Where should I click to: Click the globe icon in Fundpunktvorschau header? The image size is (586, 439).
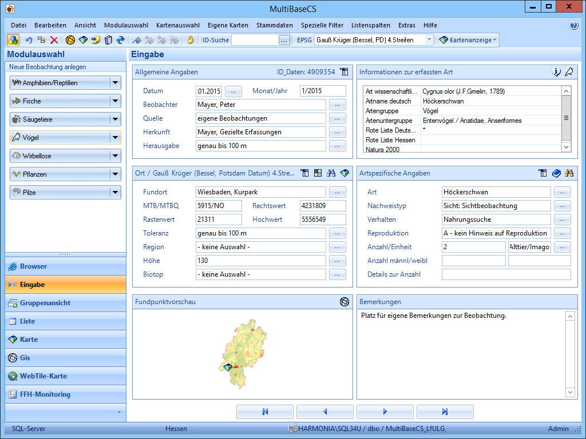(x=345, y=302)
